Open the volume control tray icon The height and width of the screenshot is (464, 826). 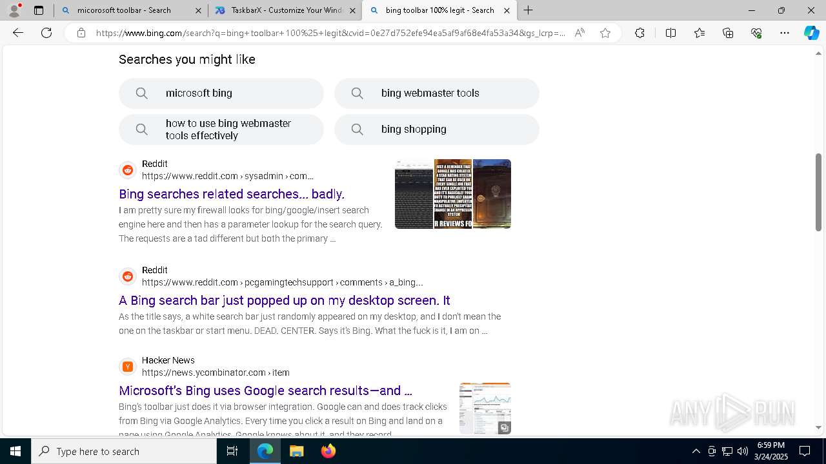pos(743,451)
